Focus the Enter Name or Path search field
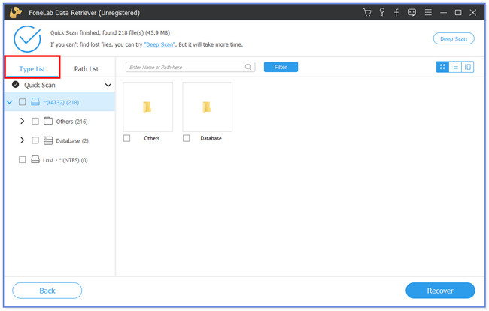Screen dimensions: 489x311 coord(190,67)
